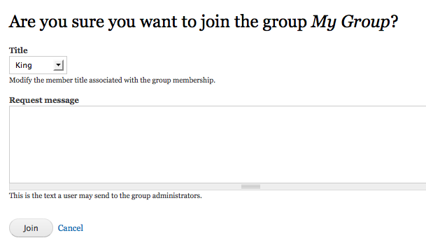
Task: Select the King value in the Title combo box
Action: coord(24,65)
